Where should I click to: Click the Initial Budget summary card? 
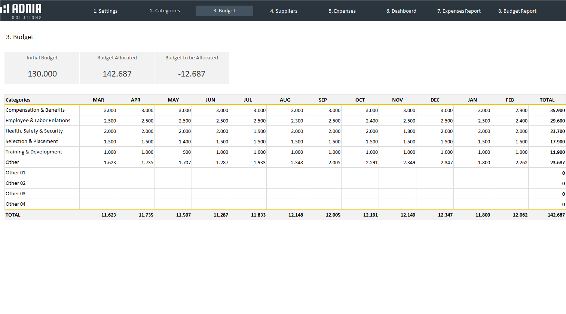point(42,68)
